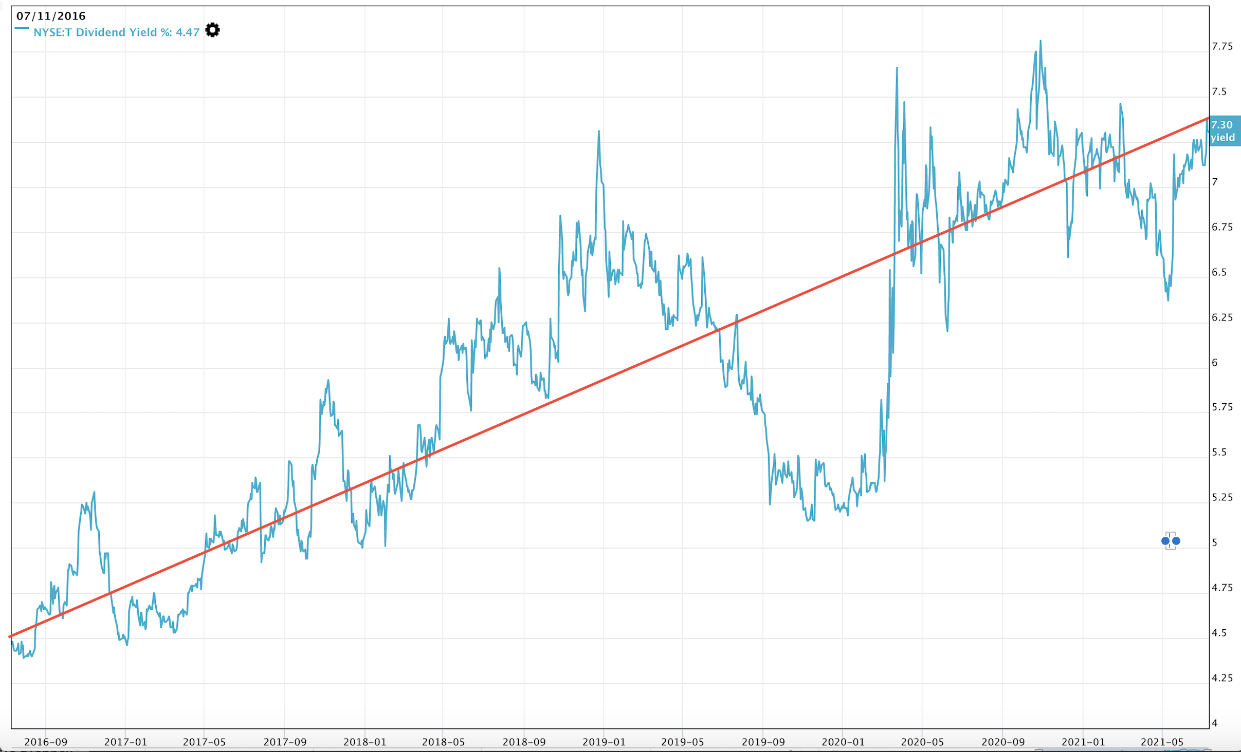1241x752 pixels.
Task: Open the chart settings gear icon
Action: 212,30
